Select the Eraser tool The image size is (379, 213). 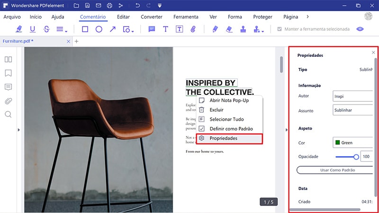coord(229,29)
